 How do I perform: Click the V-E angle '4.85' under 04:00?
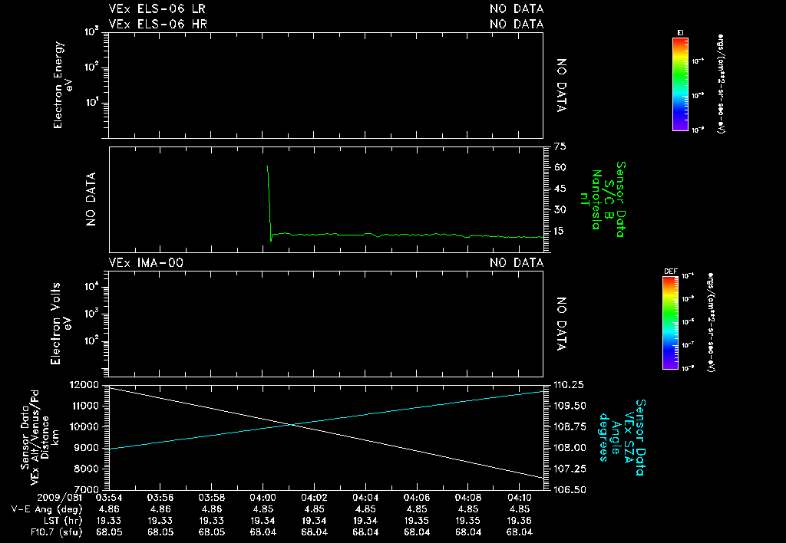(x=263, y=509)
